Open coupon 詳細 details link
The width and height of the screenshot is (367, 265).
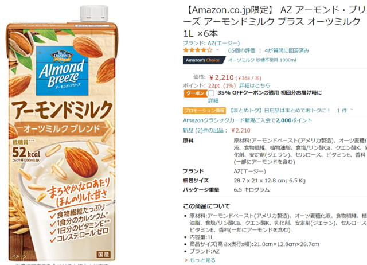[x=213, y=100]
